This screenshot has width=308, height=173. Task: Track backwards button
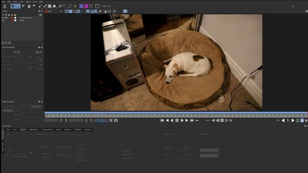213,121
